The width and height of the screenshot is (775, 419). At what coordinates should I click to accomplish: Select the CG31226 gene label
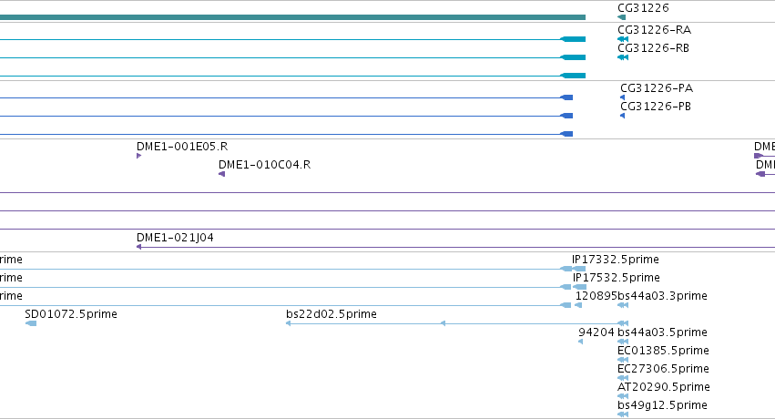643,8
